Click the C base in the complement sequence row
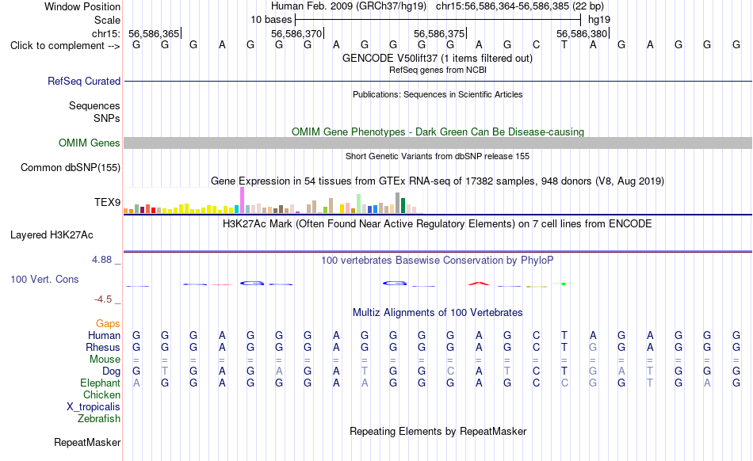Screen dimensions: 753x461 pyautogui.click(x=536, y=45)
